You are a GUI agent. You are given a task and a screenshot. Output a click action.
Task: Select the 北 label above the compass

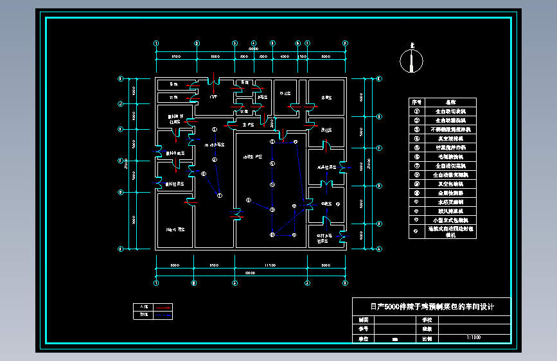coord(412,45)
